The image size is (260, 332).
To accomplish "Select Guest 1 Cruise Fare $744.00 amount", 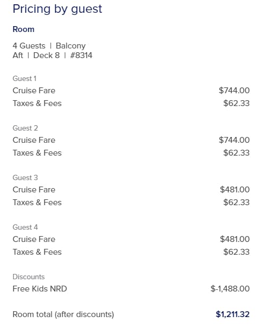I will pyautogui.click(x=234, y=91).
